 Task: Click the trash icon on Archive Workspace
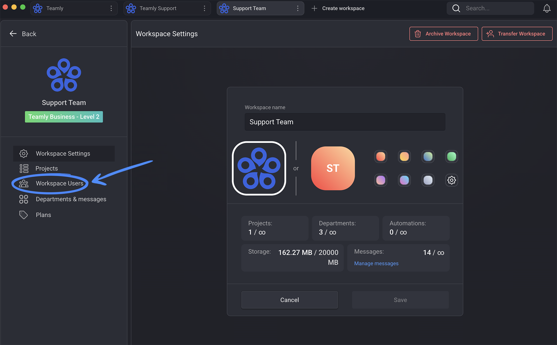(x=418, y=34)
